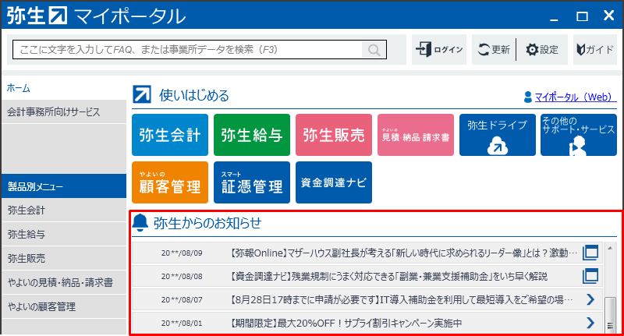
Task: Open 資金調達ナビ tile
Action: click(334, 182)
